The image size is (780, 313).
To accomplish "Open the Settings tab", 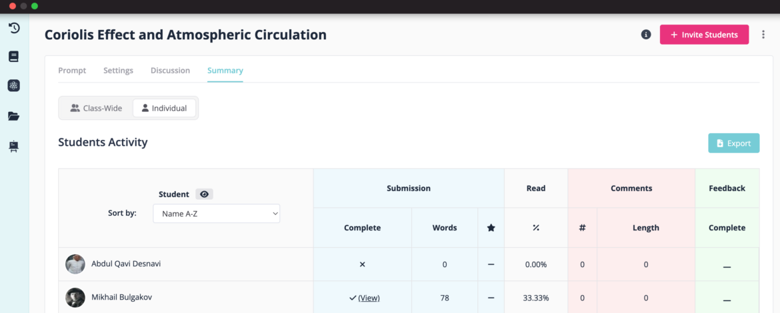I will pyautogui.click(x=119, y=71).
